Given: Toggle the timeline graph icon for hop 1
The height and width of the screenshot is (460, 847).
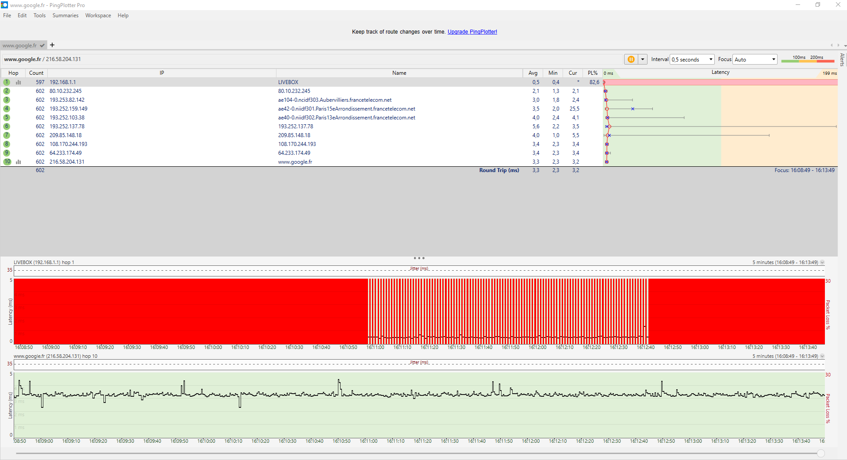Looking at the screenshot, I should click(x=19, y=82).
